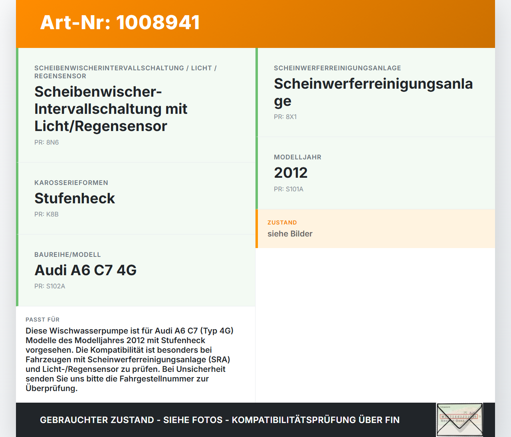Click the PR: S102A code label
511x437 pixels.
tap(50, 286)
